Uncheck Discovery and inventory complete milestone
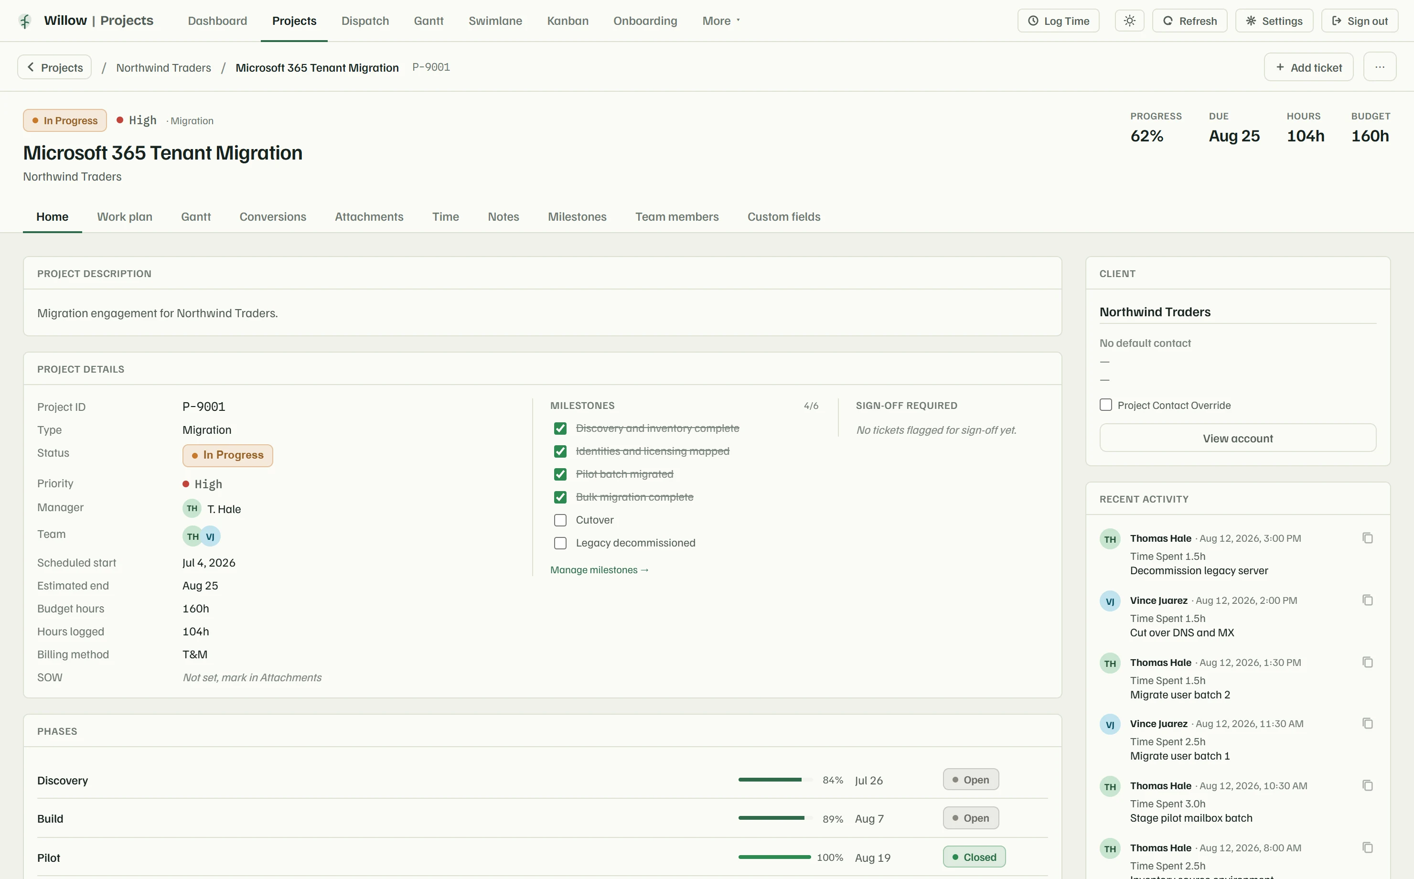This screenshot has width=1414, height=879. click(560, 429)
